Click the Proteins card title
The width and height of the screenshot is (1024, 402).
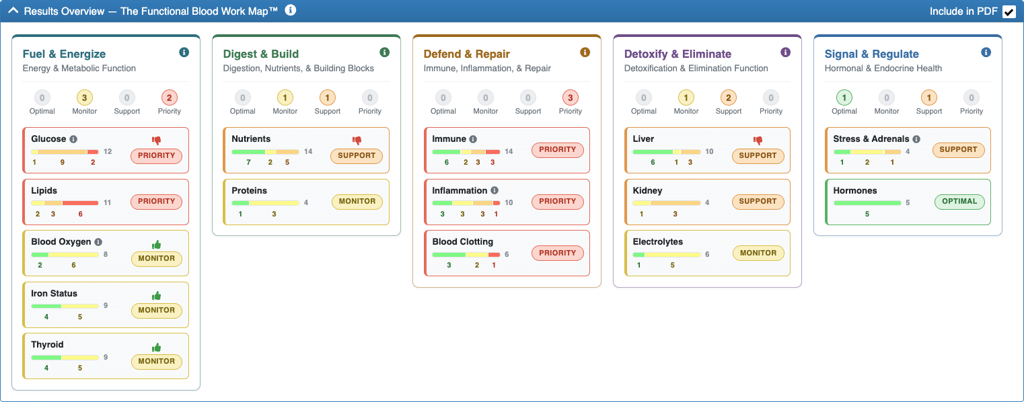[250, 191]
